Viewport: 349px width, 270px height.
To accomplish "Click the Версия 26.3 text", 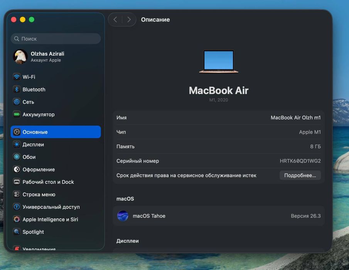I will click(305, 216).
